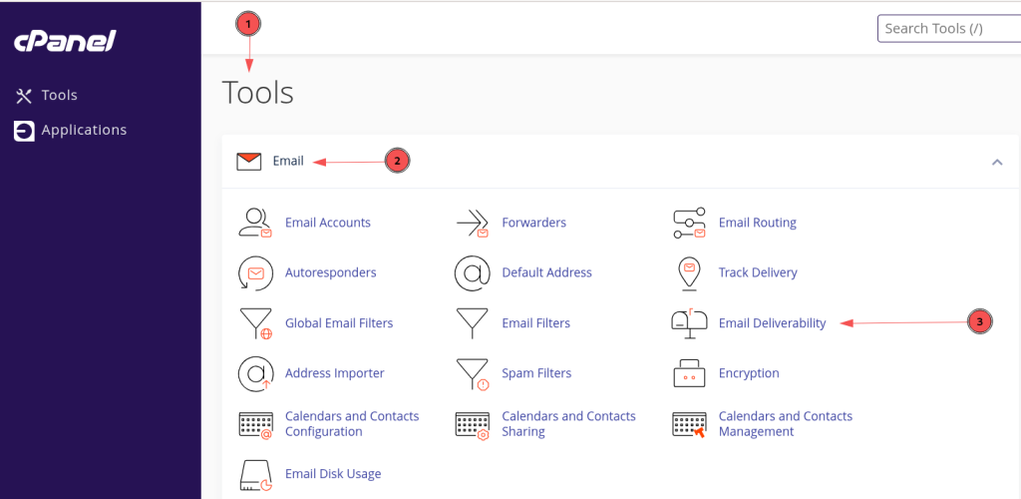
Task: Click the Email Accounts icon
Action: tap(254, 223)
